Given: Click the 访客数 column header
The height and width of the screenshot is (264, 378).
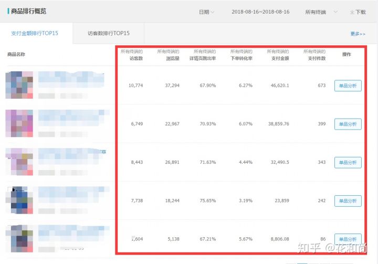Looking at the screenshot, I should click(136, 58).
